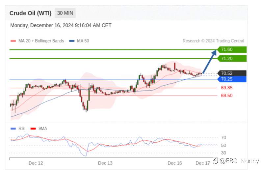Click the 9MA red legend swatch
The width and height of the screenshot is (262, 172).
click(33, 129)
